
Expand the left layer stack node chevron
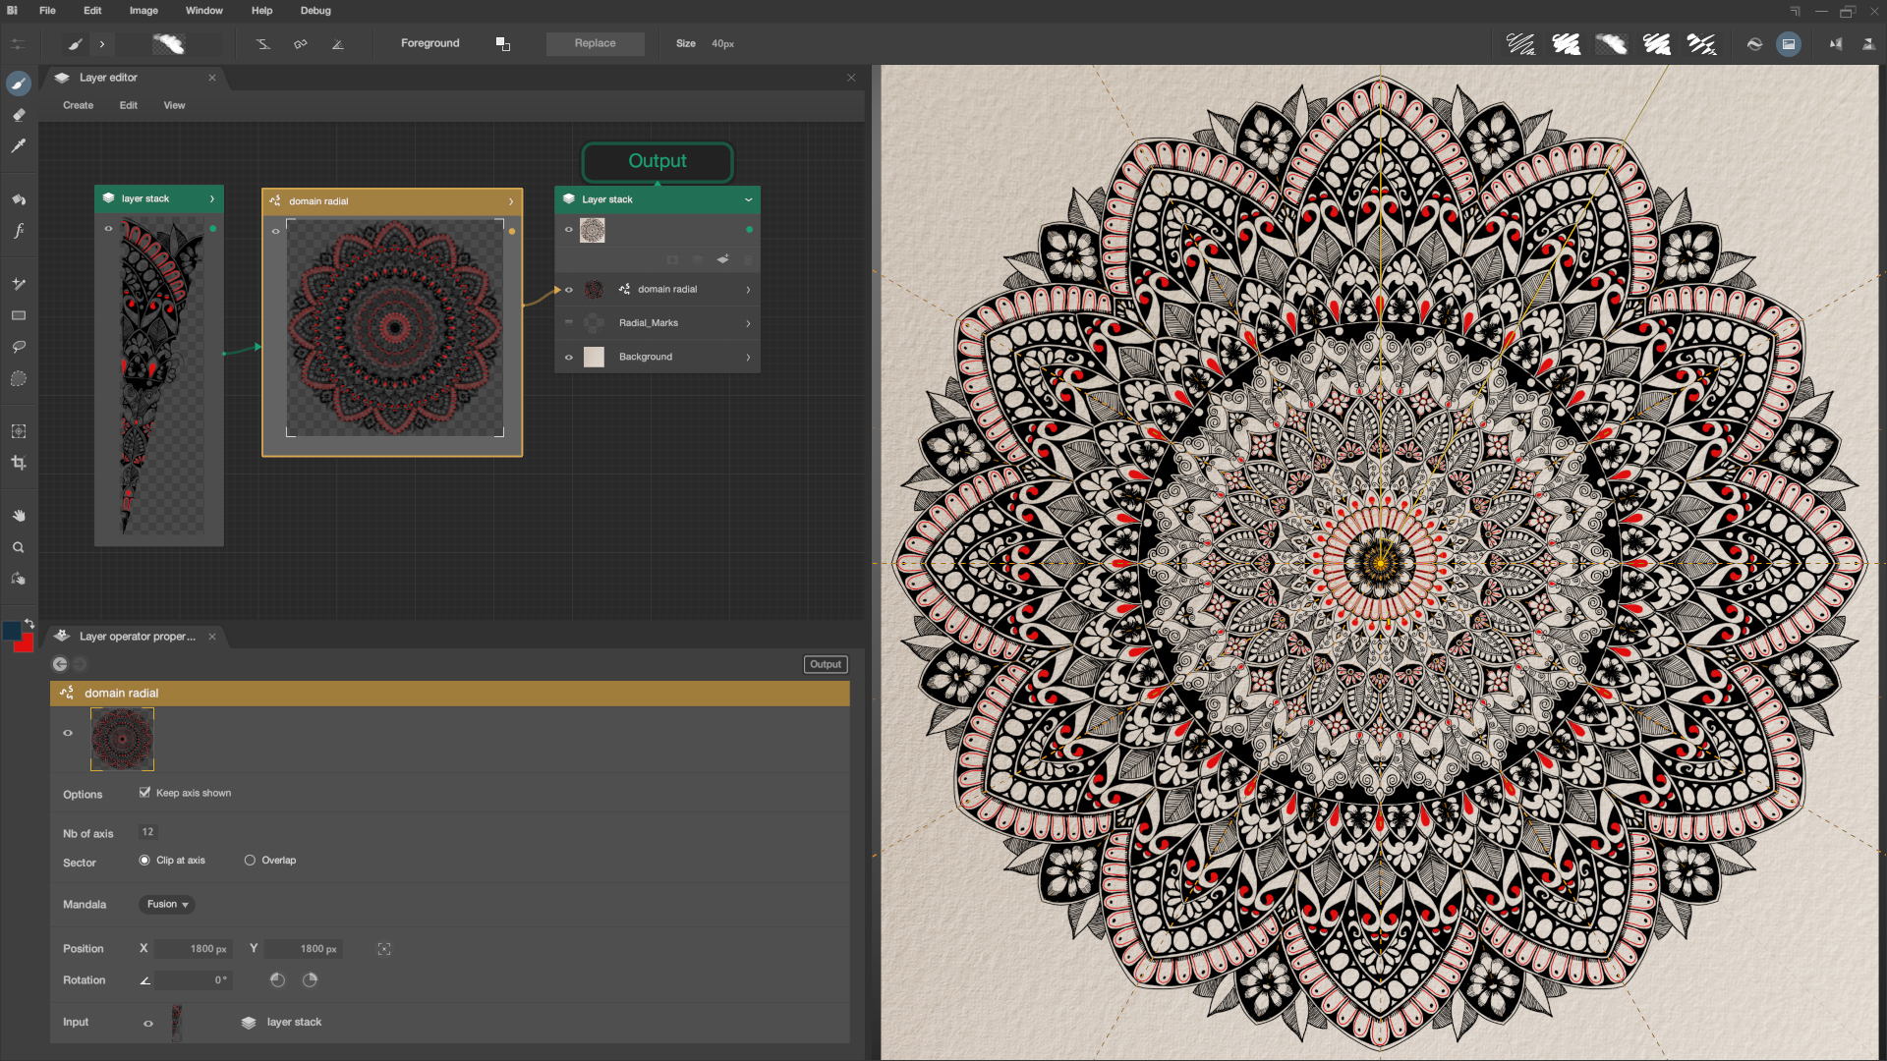click(212, 198)
